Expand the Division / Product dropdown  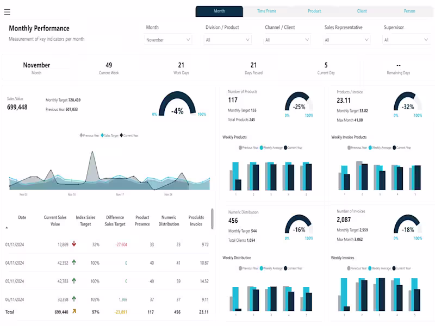tap(227, 39)
